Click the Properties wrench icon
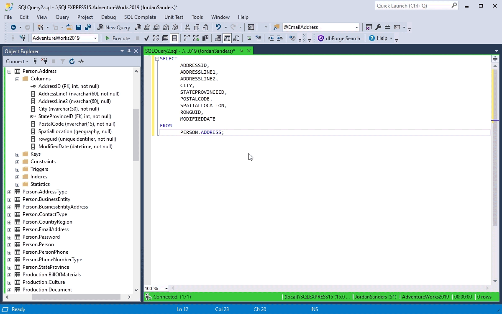502x314 pixels. pos(378,27)
